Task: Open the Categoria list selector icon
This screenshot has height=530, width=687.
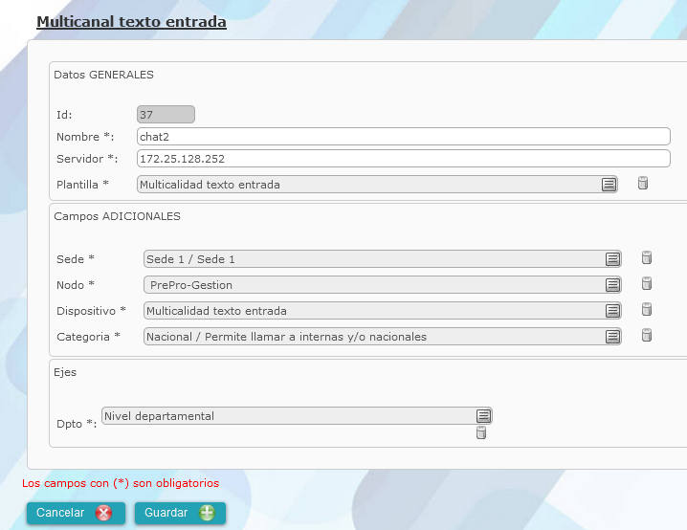Action: tap(612, 337)
